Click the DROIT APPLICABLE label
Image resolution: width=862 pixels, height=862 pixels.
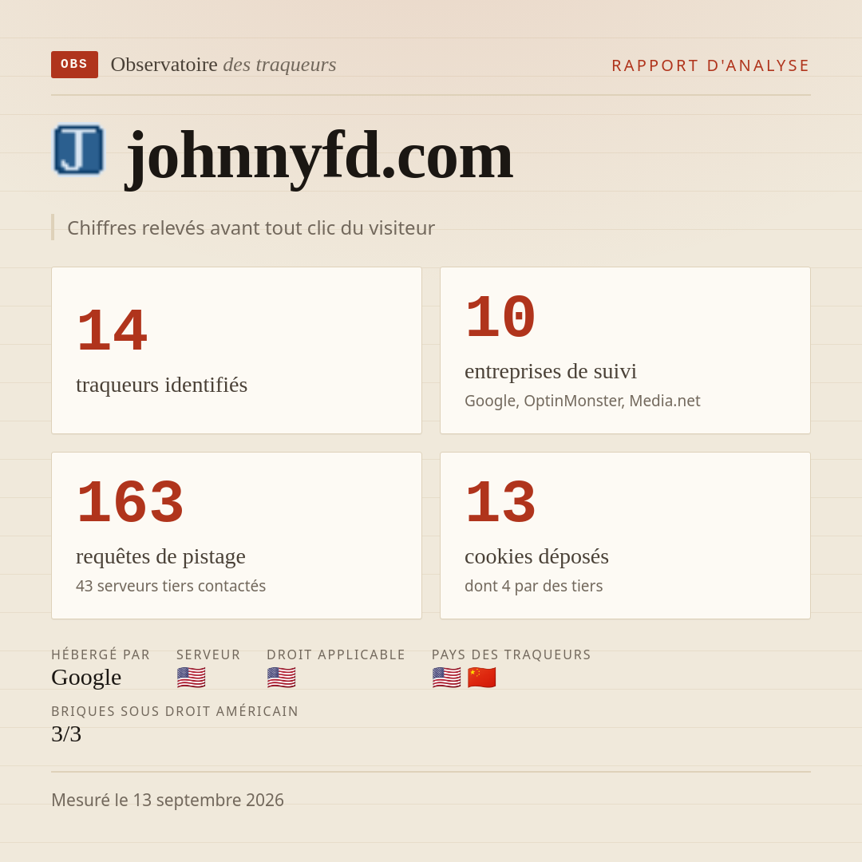(336, 654)
